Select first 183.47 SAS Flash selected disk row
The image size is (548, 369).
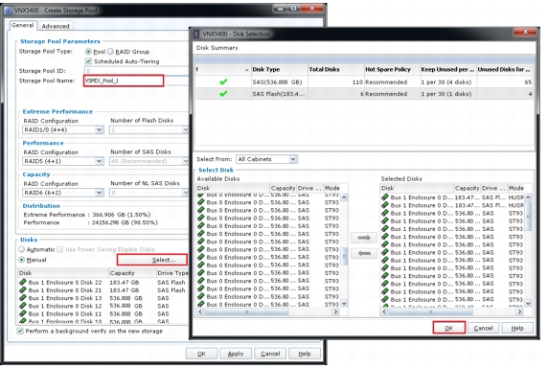tap(452, 197)
